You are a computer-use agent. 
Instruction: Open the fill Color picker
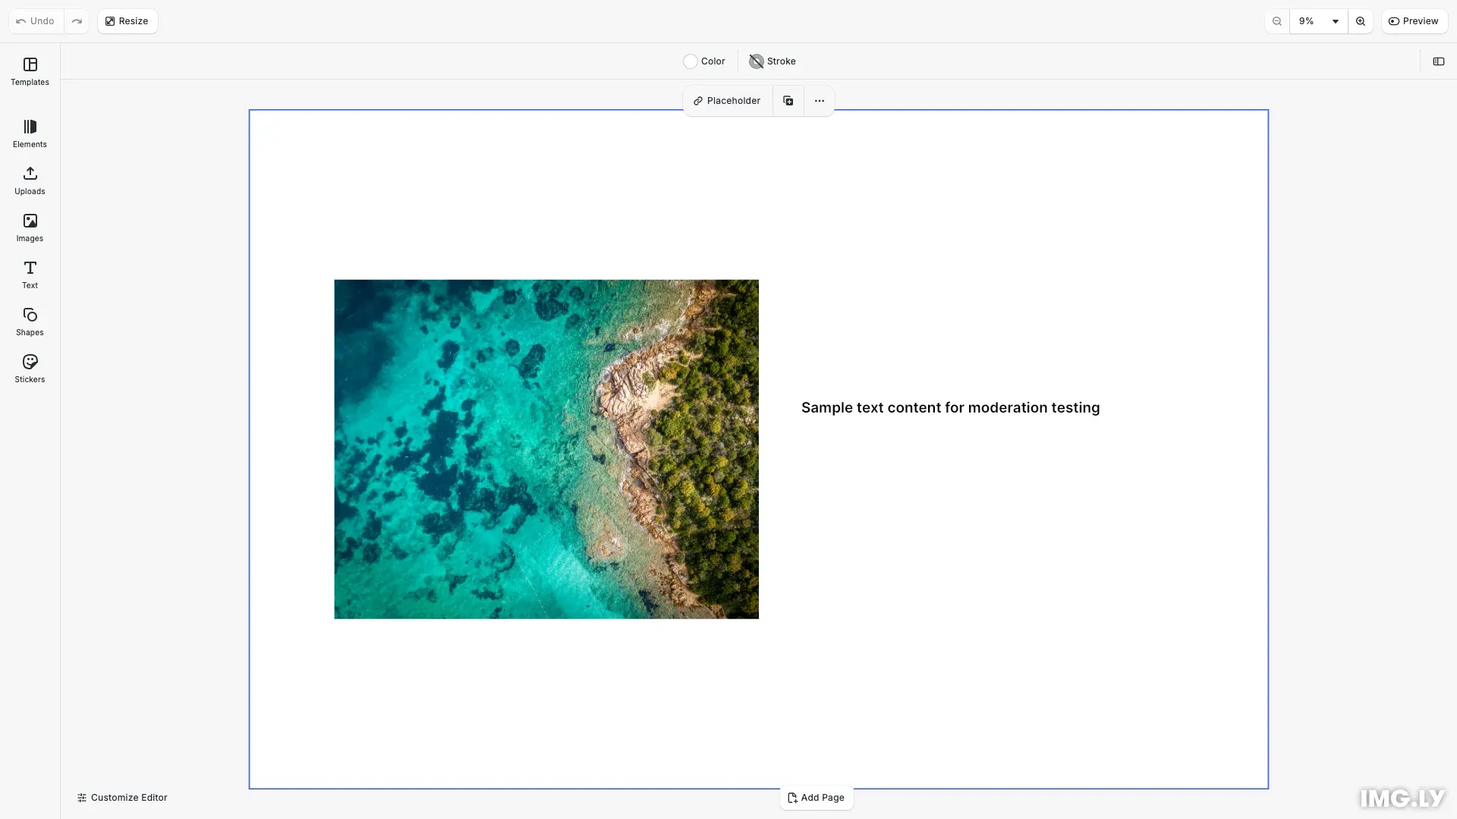(704, 61)
